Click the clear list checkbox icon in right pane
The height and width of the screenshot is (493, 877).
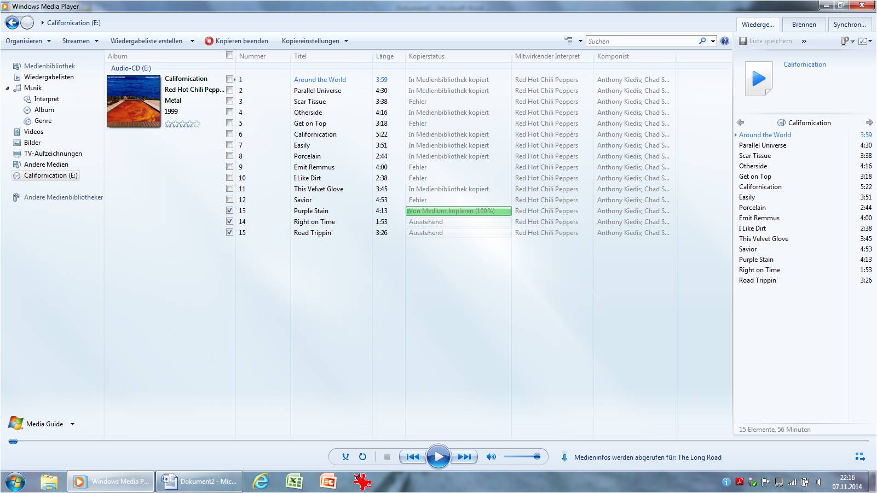(x=865, y=41)
